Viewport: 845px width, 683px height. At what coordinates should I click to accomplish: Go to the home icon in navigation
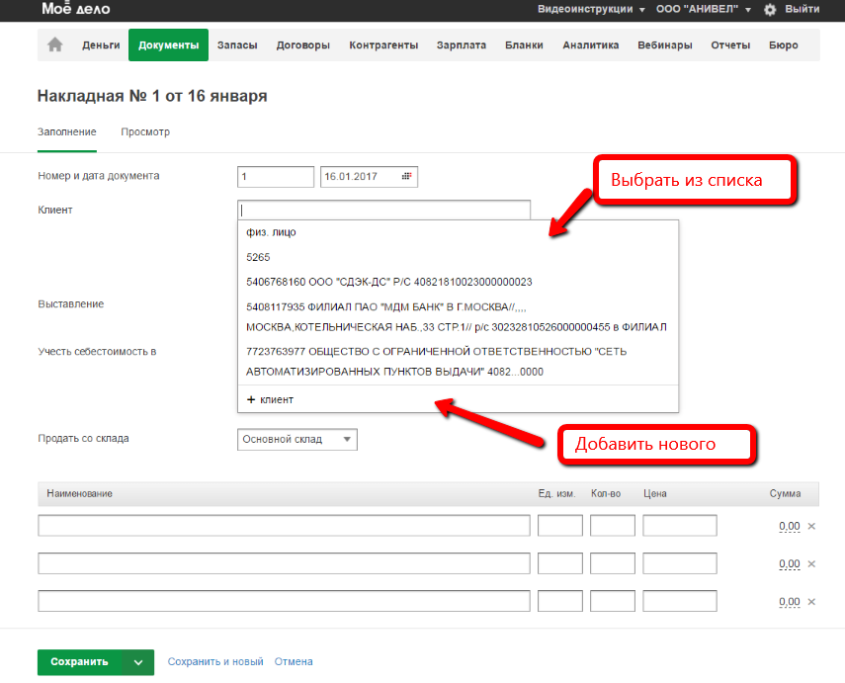click(x=55, y=44)
